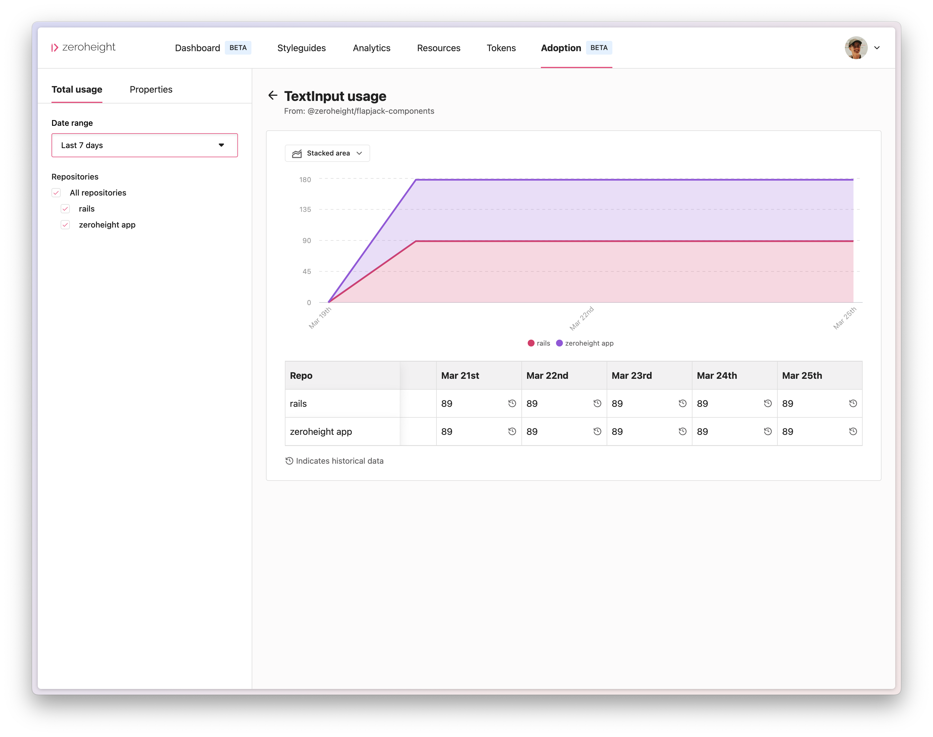
Task: Click the rails row name in table
Action: [x=298, y=403]
